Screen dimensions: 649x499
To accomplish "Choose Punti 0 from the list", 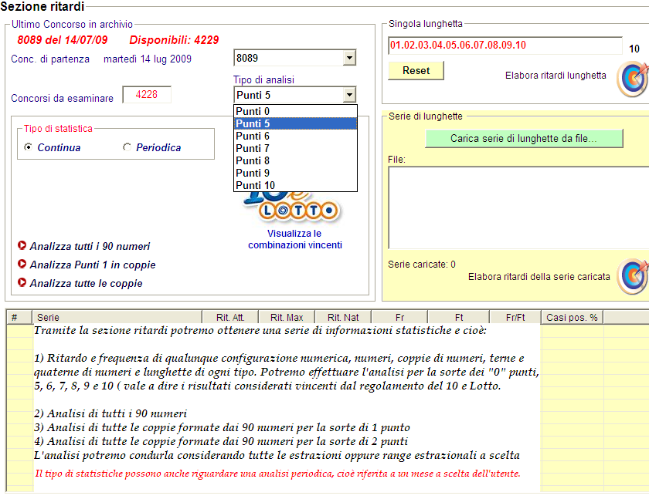I will tap(295, 111).
